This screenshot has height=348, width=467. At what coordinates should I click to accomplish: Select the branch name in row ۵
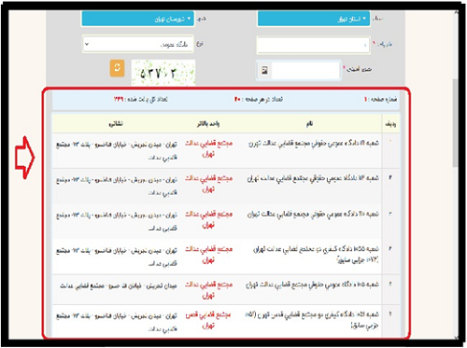point(312,285)
